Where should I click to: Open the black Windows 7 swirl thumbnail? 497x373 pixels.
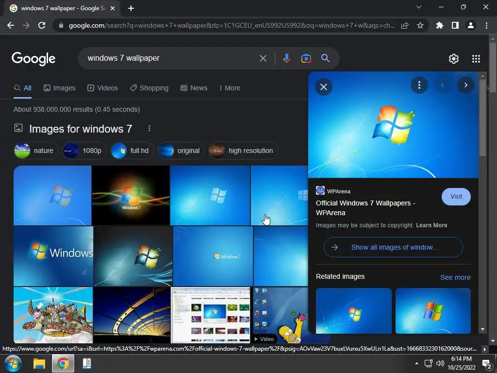pyautogui.click(x=131, y=195)
